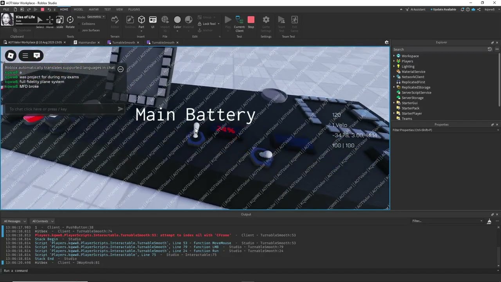Expand the StarterGui tree node
Viewport: 501px width, 282px height.
click(x=394, y=103)
